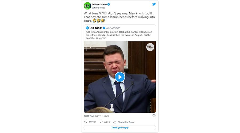The image size is (240, 133).
Task: Play the Rittenhouse trial video
Action: click(120, 77)
